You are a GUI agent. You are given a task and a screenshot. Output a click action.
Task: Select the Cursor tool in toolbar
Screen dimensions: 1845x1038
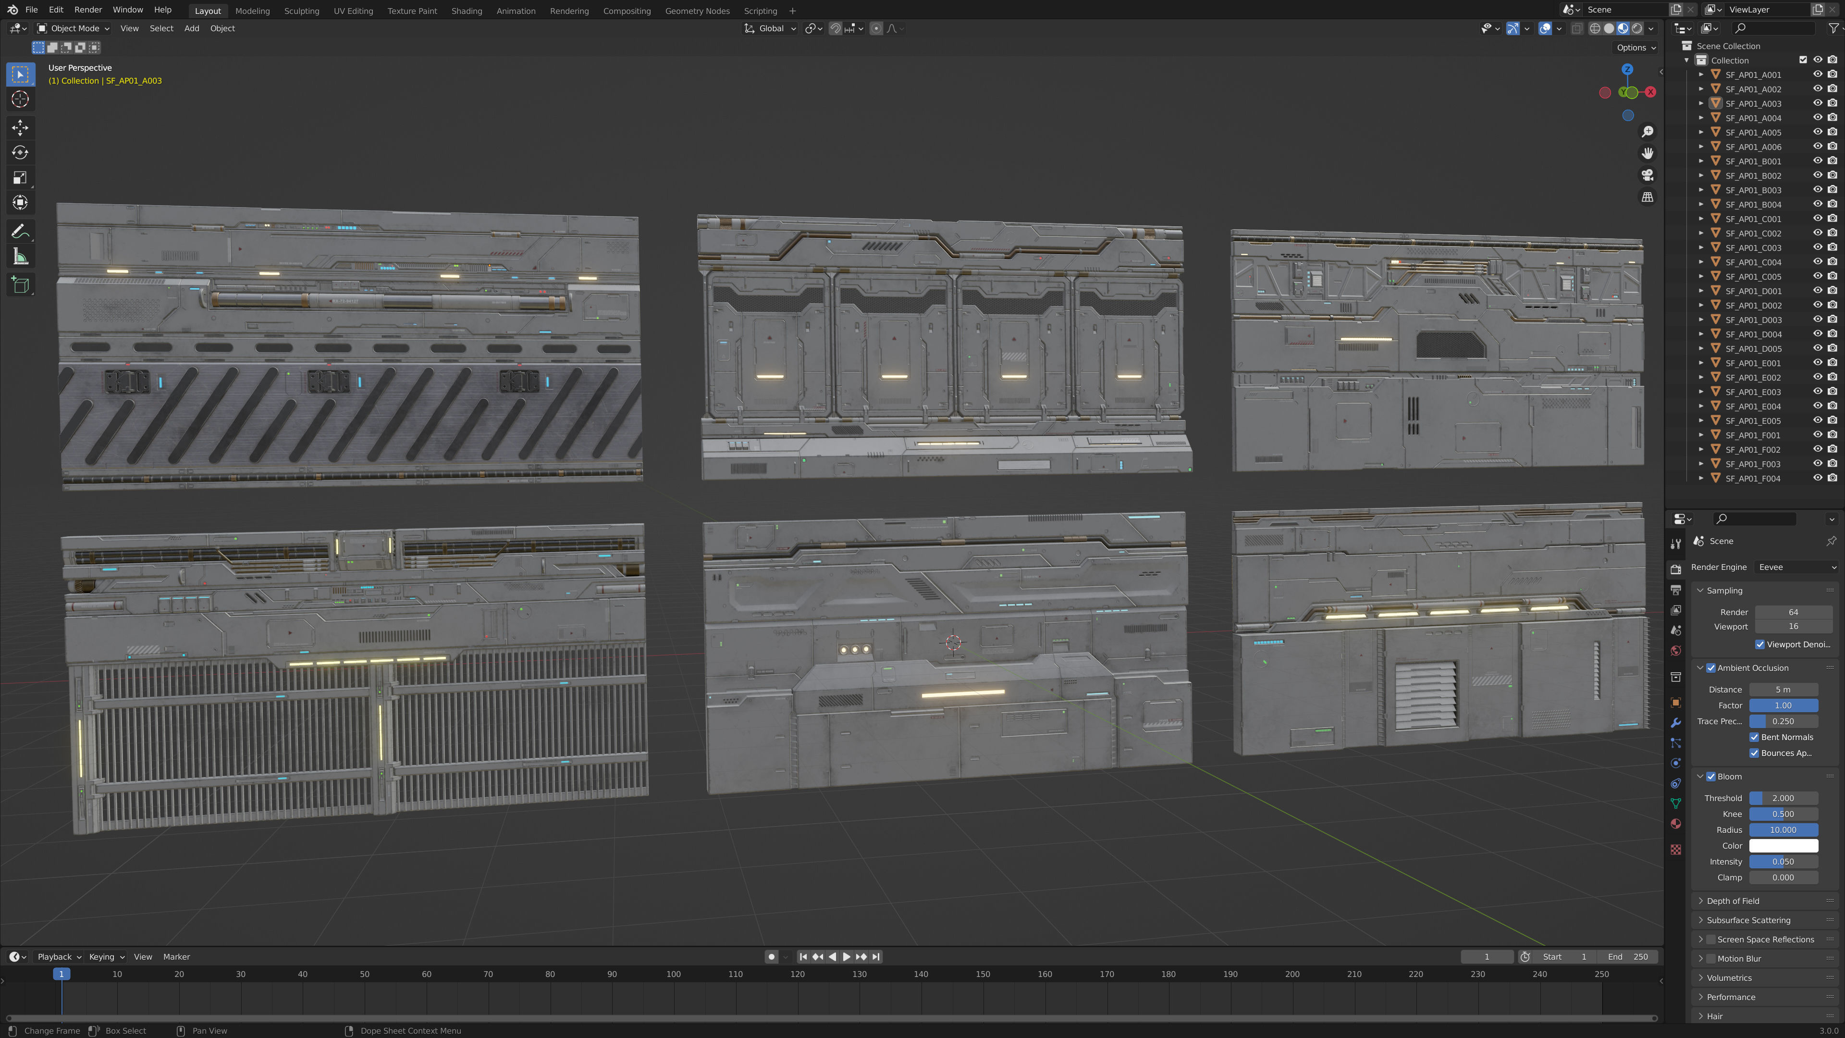[x=20, y=99]
